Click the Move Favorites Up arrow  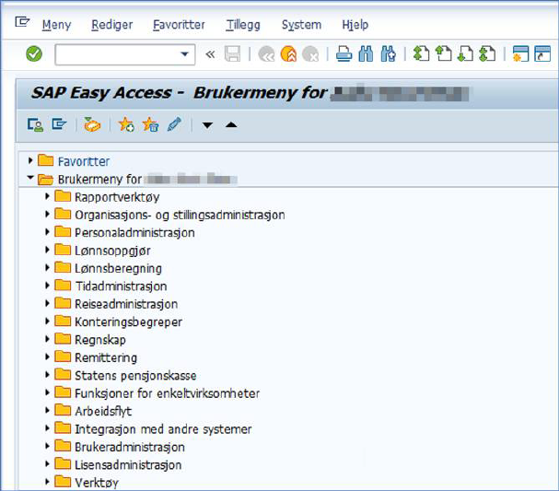(231, 124)
